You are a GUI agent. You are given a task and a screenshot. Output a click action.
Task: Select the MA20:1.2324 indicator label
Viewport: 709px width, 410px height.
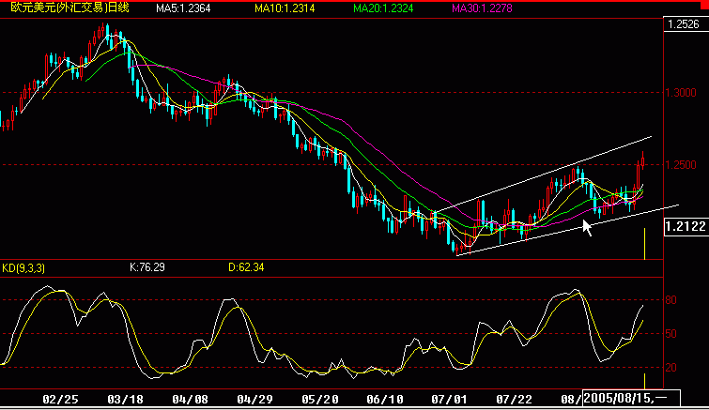click(x=383, y=8)
